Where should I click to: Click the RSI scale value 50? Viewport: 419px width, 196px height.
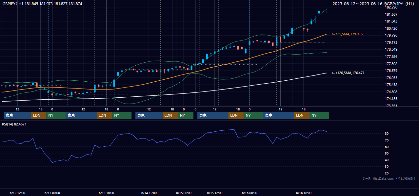[387, 153]
